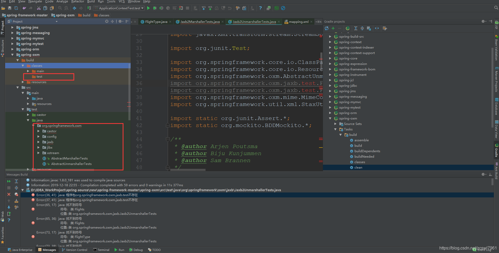Image resolution: width=499 pixels, height=253 pixels.
Task: Expand Source Sets under :spring-oxm
Action: pos(335,124)
